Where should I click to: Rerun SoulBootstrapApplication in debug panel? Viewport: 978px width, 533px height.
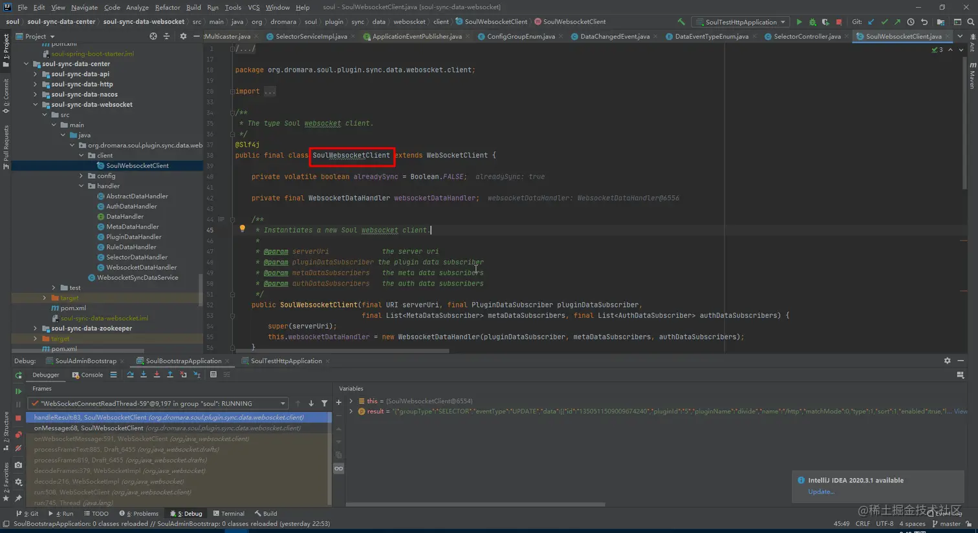[18, 375]
